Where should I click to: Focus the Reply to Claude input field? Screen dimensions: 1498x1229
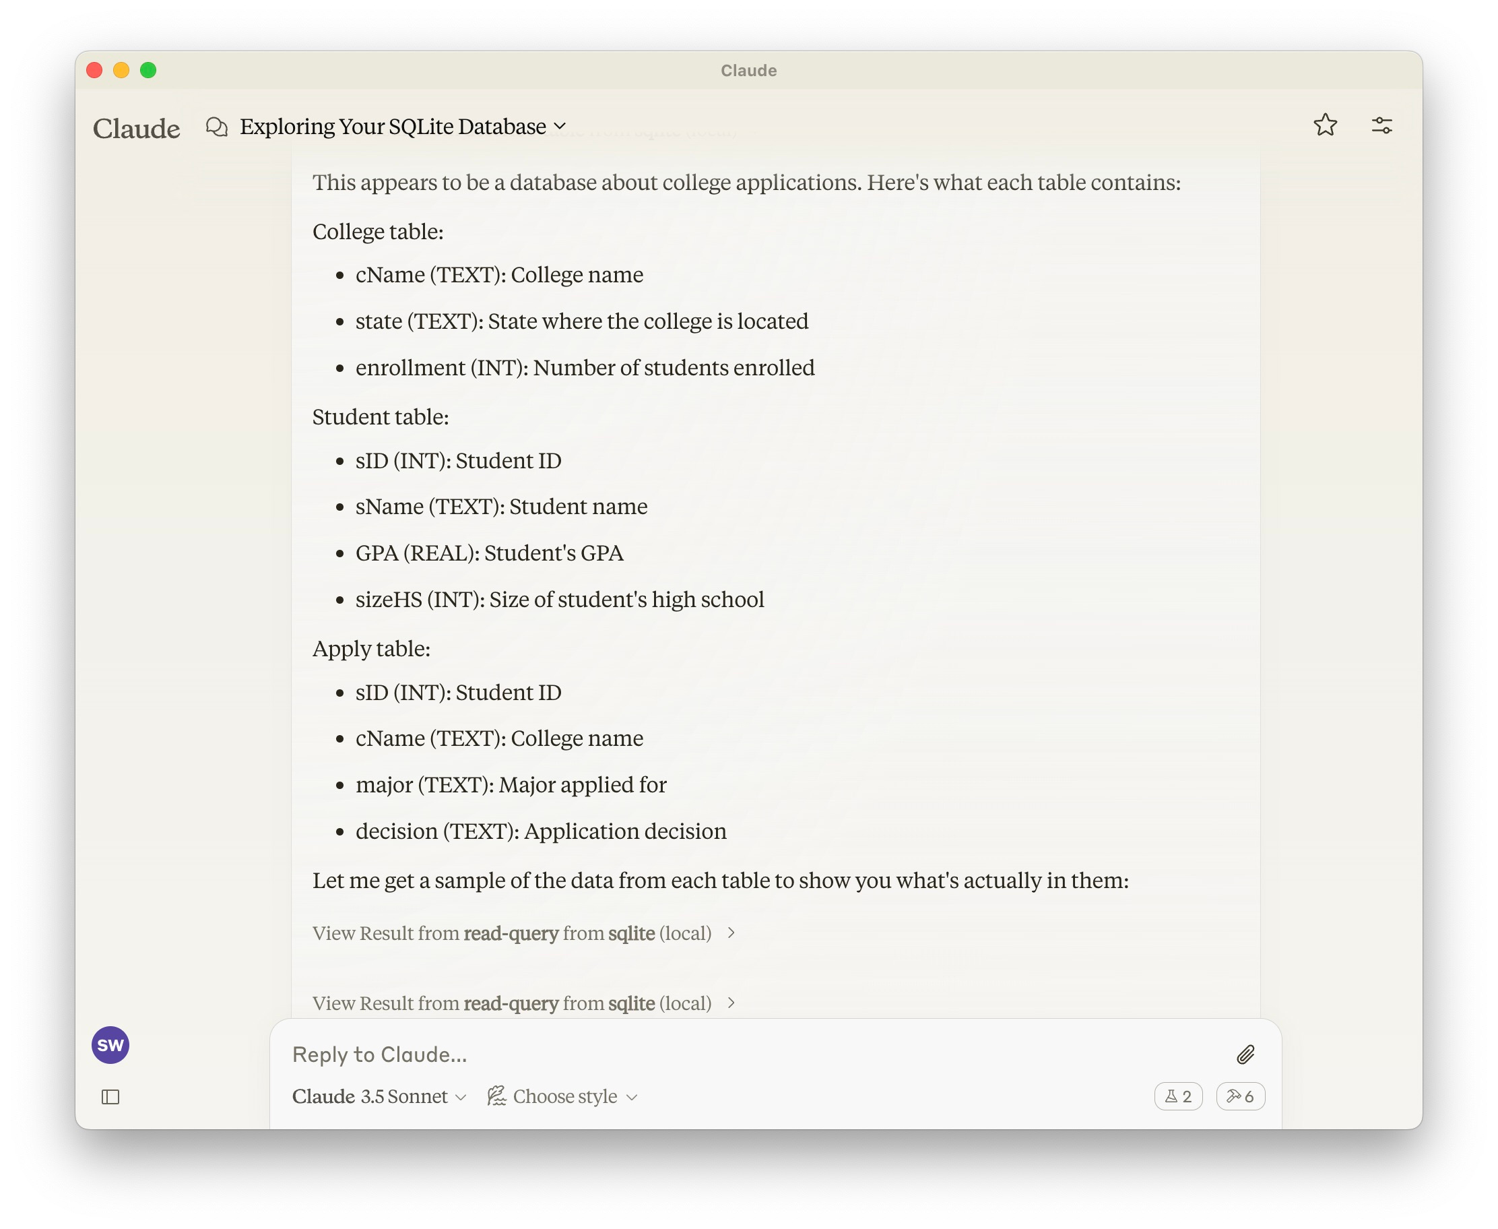pos(757,1054)
